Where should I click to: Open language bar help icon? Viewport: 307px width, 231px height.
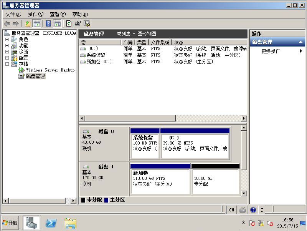click(253, 210)
